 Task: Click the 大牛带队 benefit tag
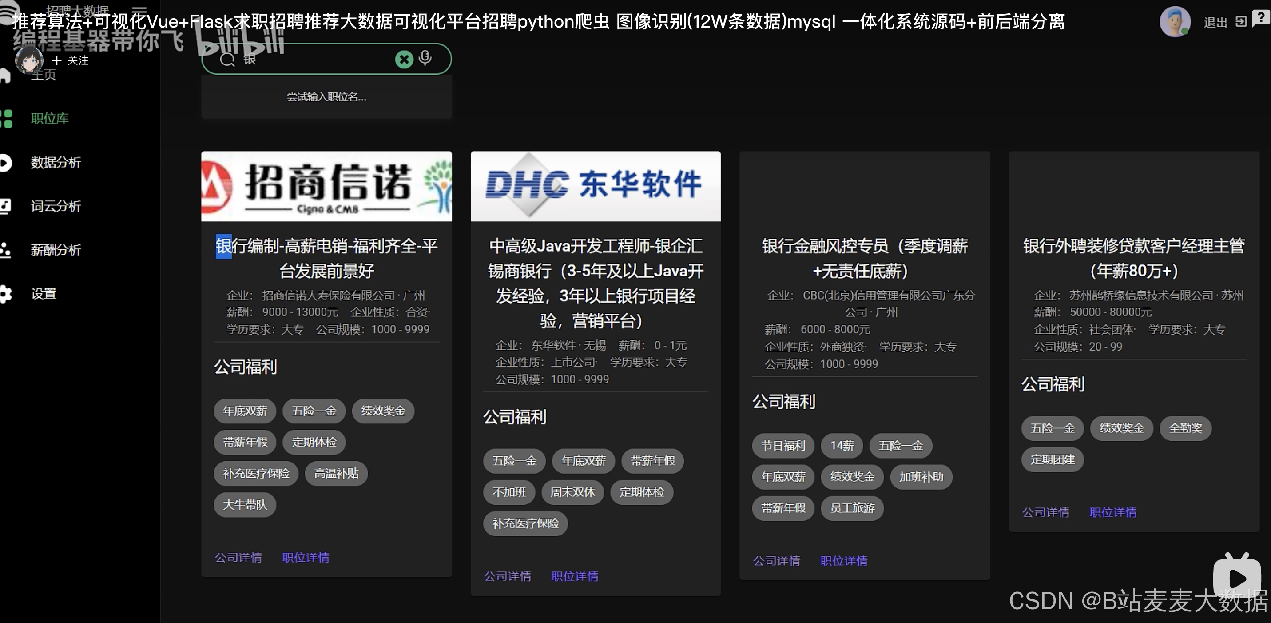click(x=245, y=504)
